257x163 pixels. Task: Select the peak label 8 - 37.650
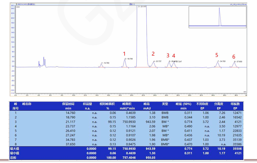tap(238, 61)
